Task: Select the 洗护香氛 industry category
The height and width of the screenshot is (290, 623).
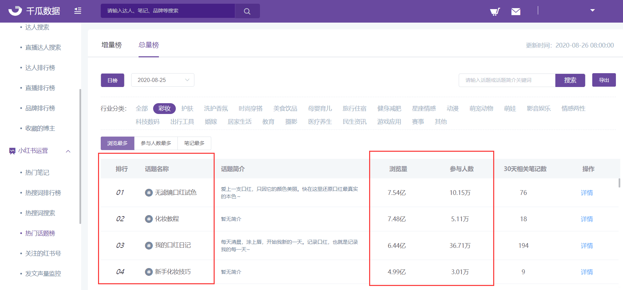Action: pyautogui.click(x=216, y=109)
